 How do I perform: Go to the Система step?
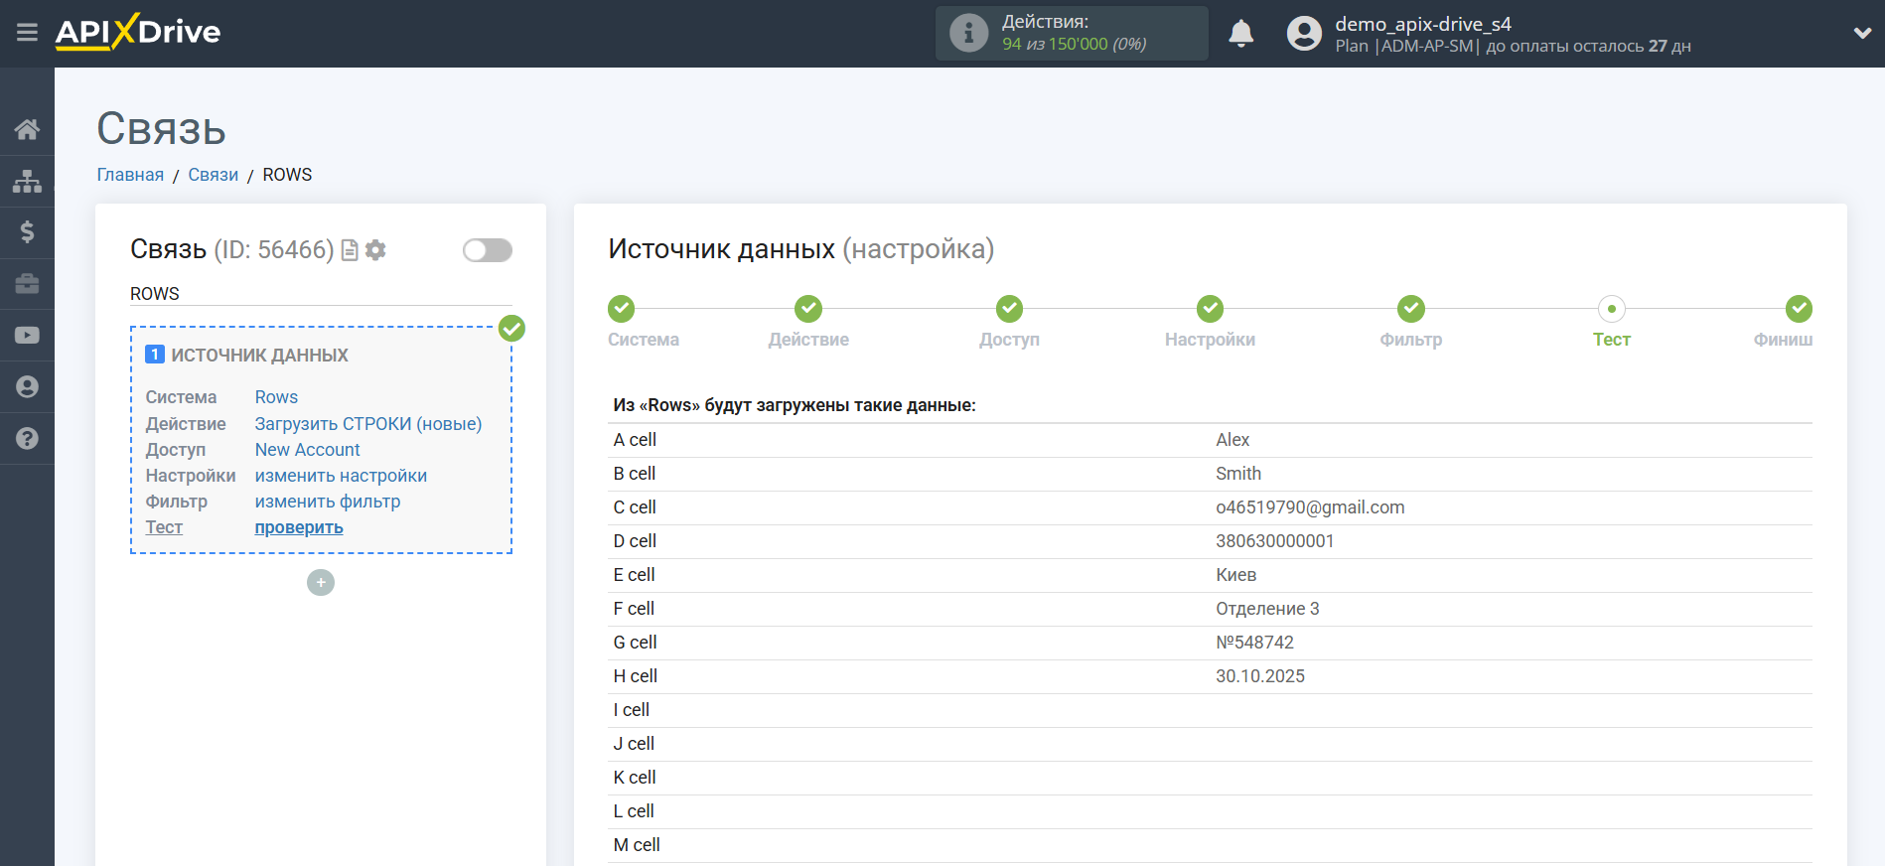tap(622, 309)
